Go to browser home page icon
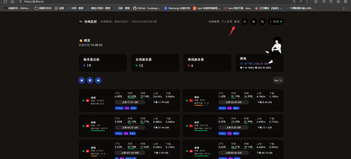Viewport: 351px width, 159px height. click(x=12, y=1)
